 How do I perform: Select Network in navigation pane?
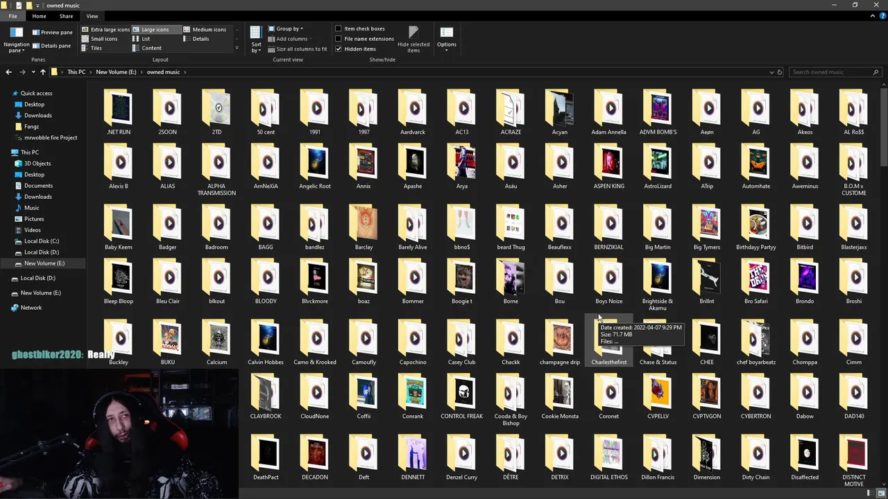pos(31,308)
